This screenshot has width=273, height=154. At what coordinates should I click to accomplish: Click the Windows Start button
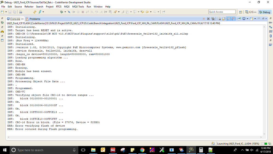5,150
